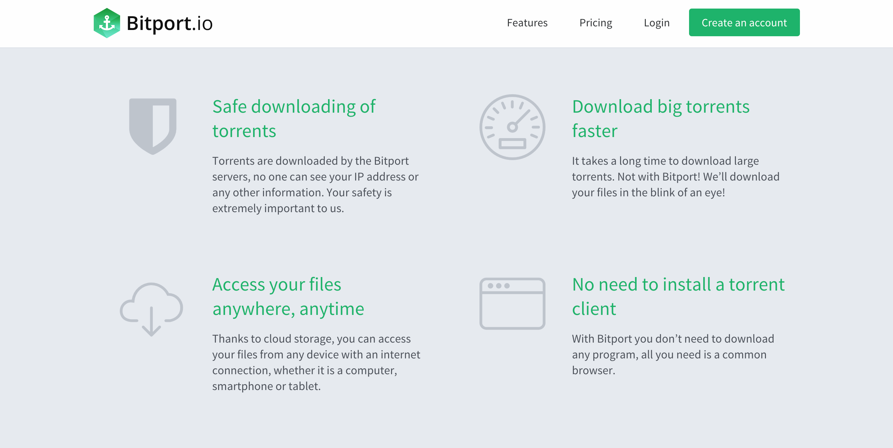The image size is (893, 448).
Task: Click the arrow inside the cloud icon
Action: (151, 322)
